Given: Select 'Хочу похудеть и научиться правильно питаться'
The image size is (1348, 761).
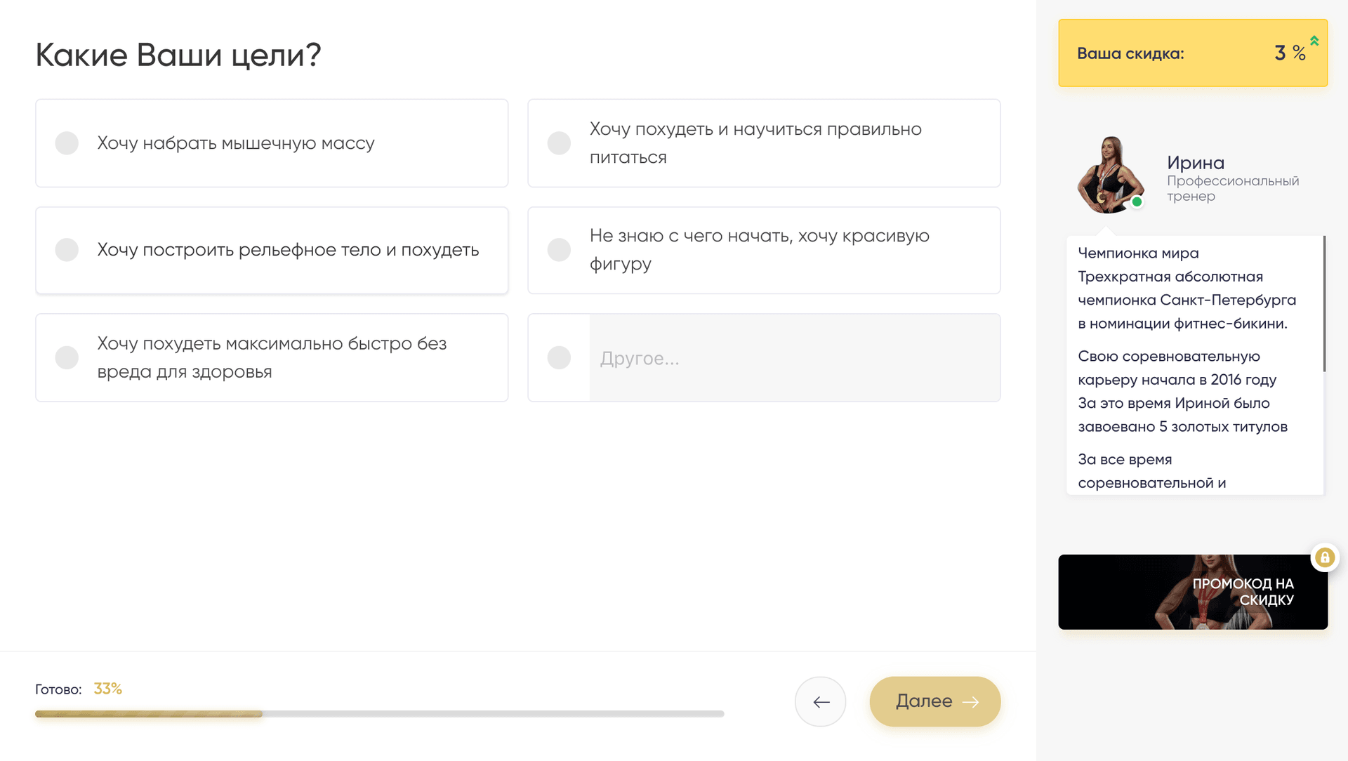Looking at the screenshot, I should coord(559,143).
